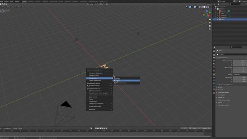Switch to the Modeling workspace tab
The width and height of the screenshot is (247, 139).
31,2
